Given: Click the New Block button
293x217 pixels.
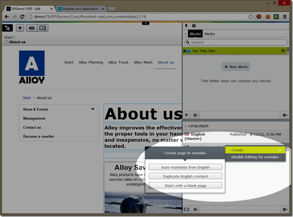Looking at the screenshot, I should [x=236, y=67].
